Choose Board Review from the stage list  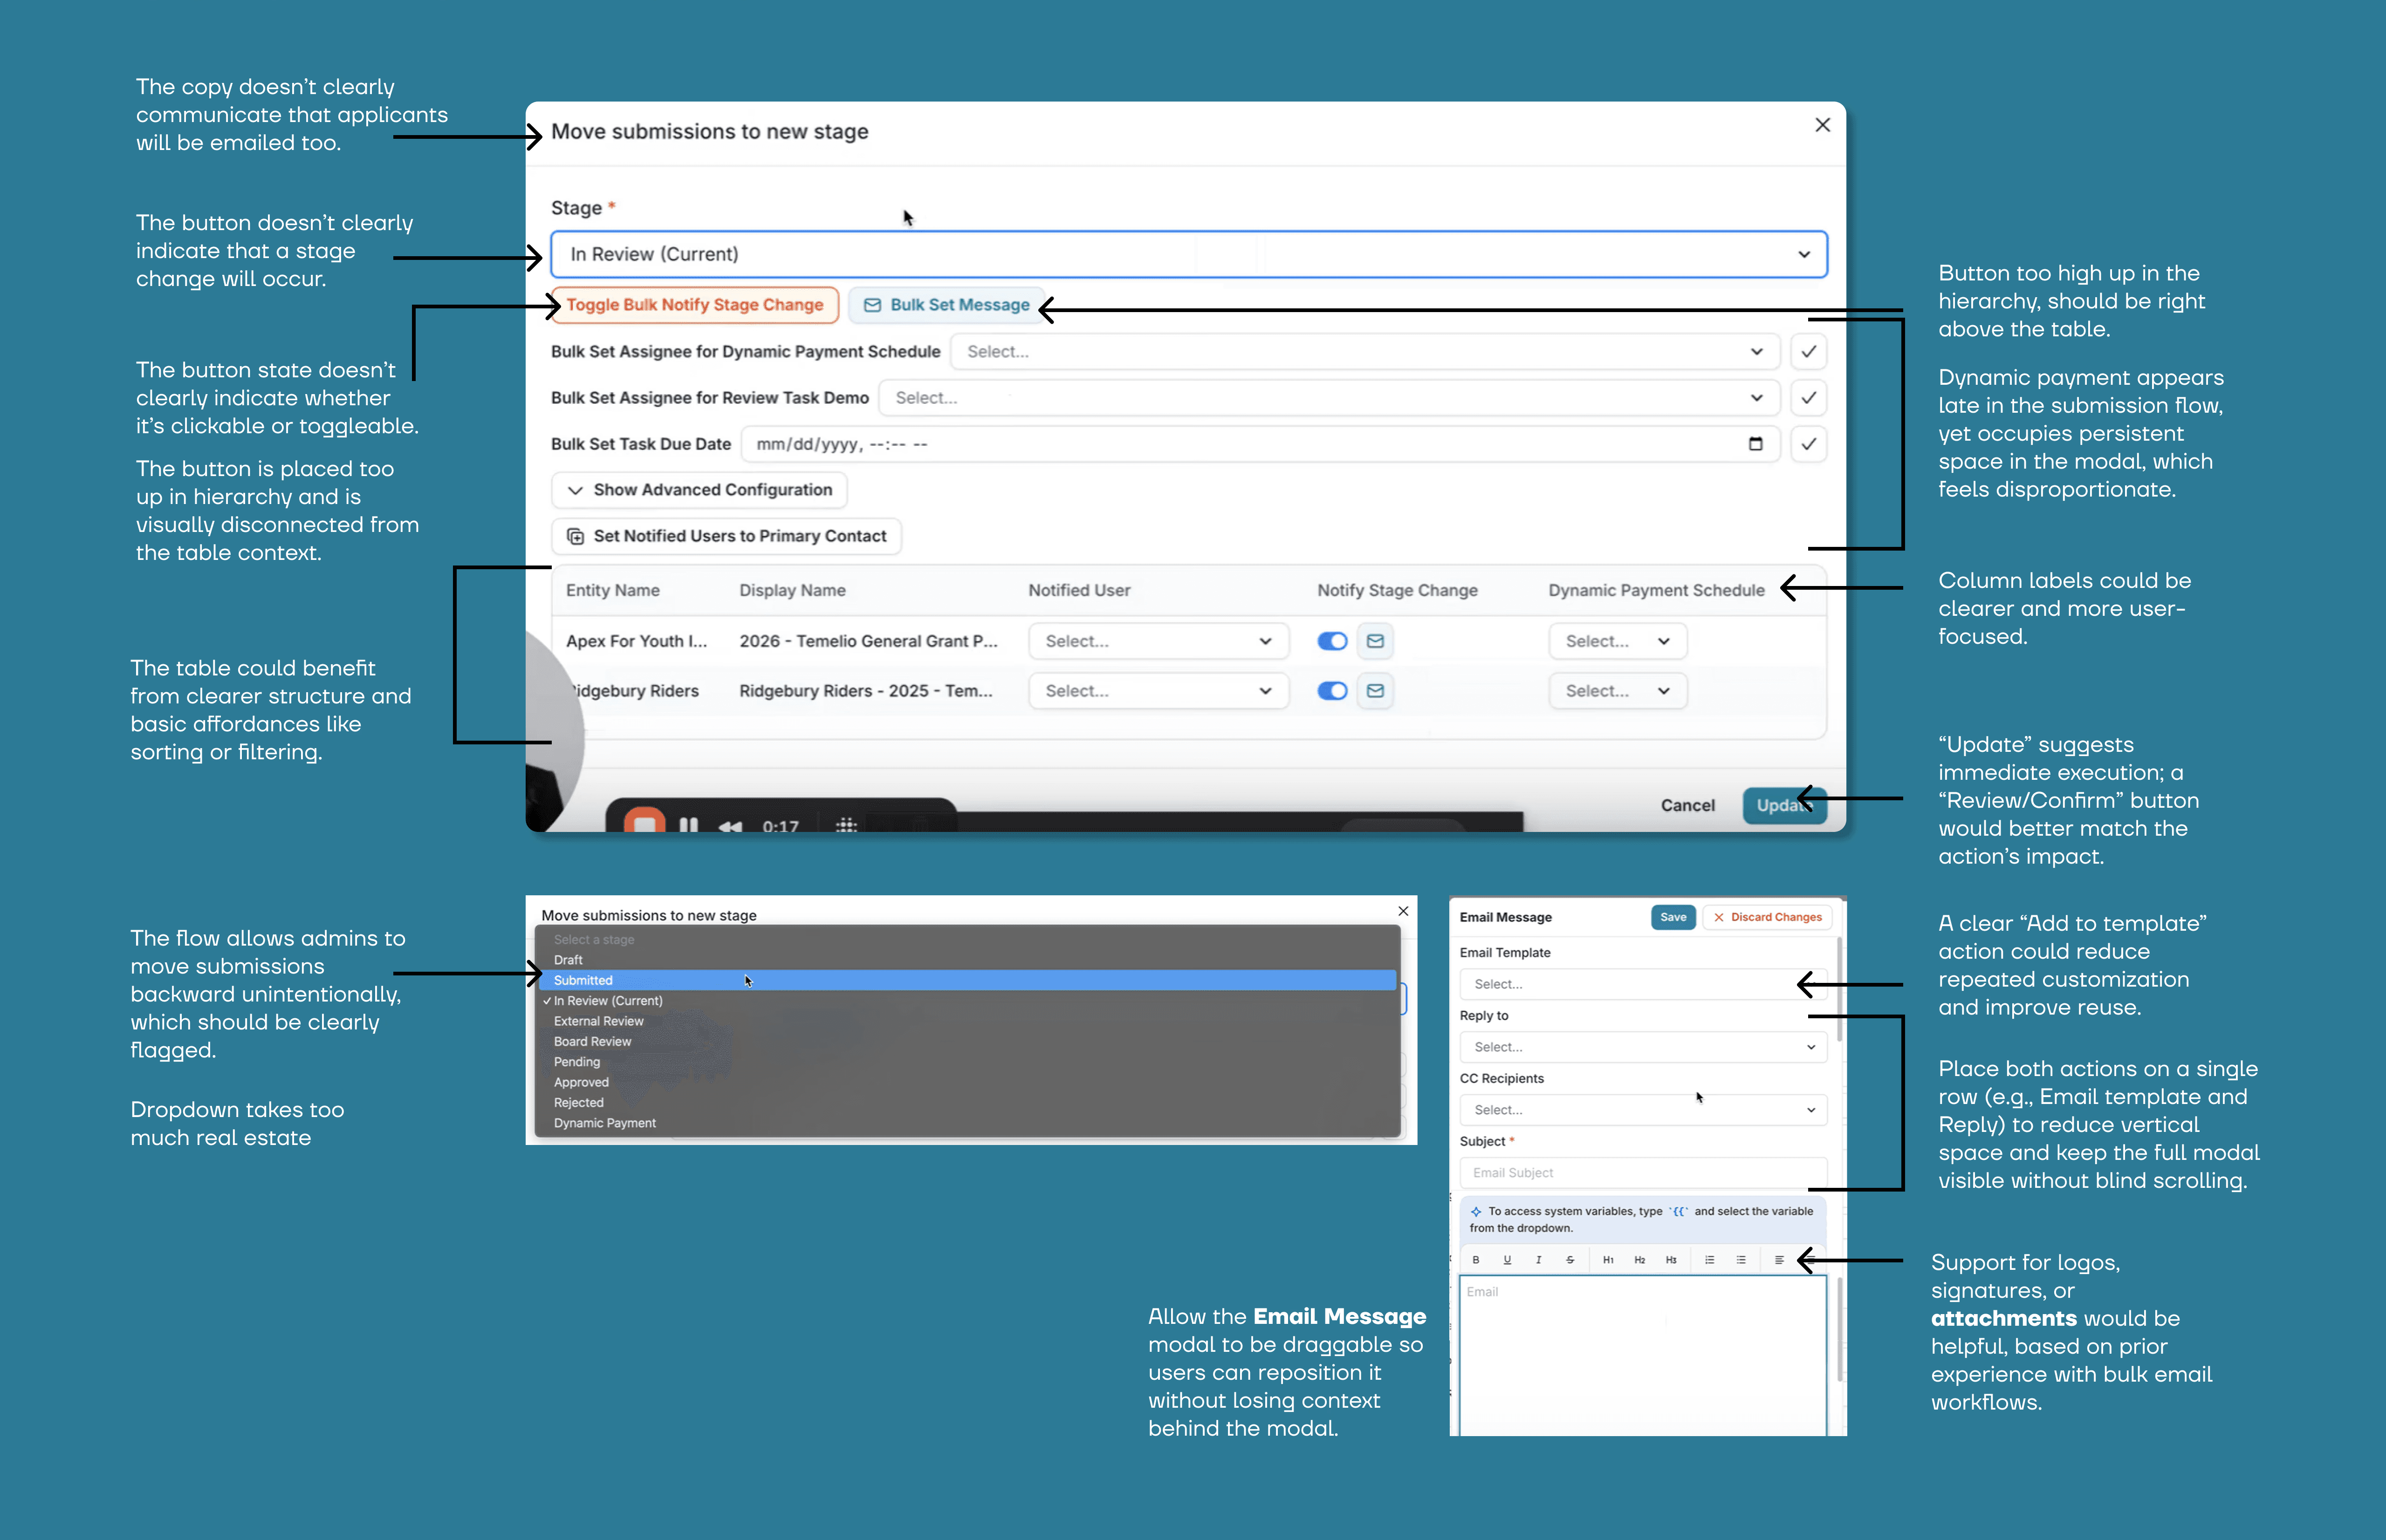pos(592,1042)
